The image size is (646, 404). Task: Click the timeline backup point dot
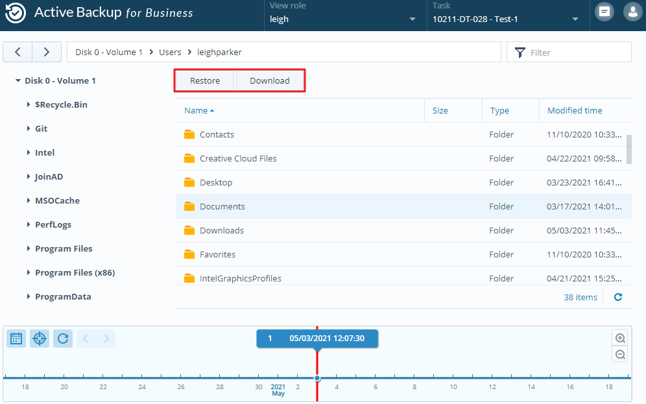point(317,378)
